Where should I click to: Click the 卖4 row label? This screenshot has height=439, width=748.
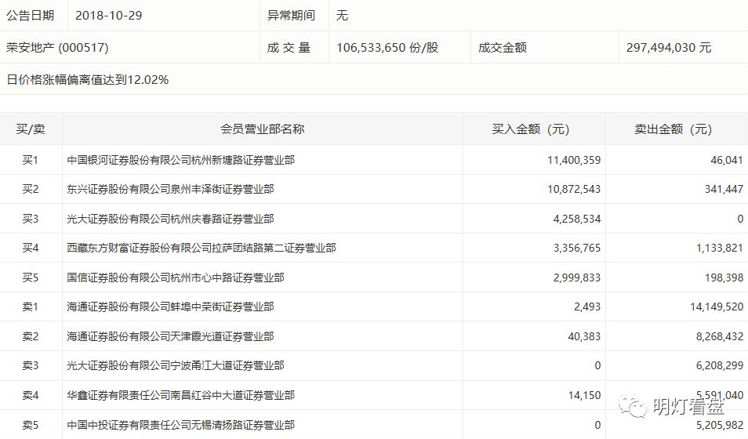(30, 395)
